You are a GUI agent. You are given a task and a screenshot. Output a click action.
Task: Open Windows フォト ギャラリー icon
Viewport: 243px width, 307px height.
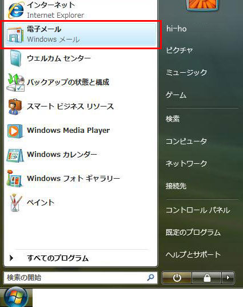tap(14, 178)
